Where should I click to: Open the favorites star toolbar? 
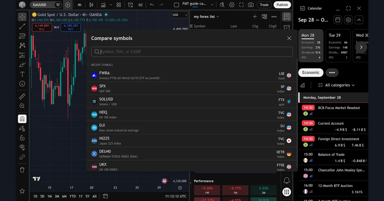[x=22, y=191]
